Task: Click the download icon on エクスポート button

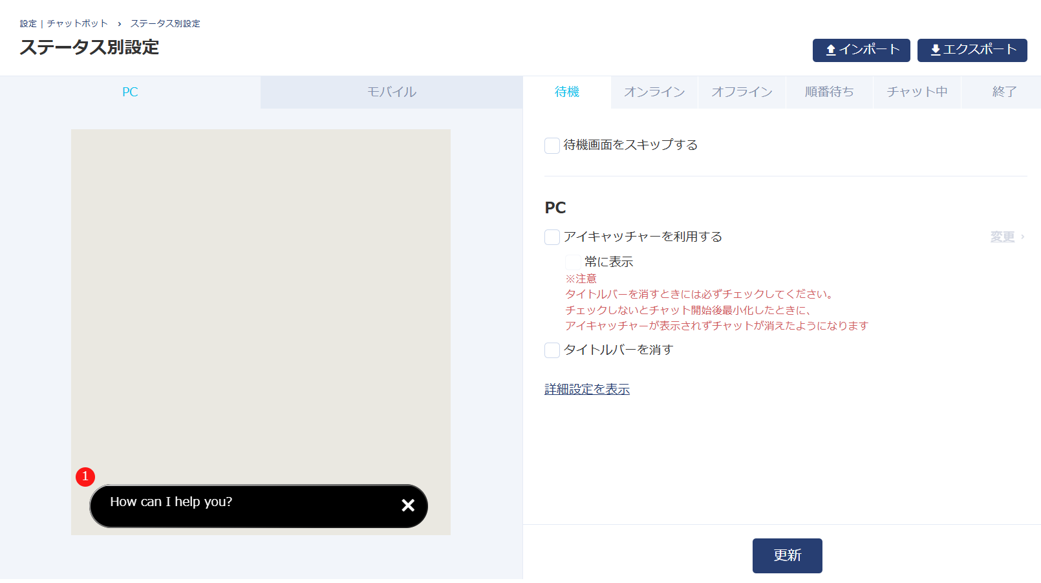Action: pos(935,50)
